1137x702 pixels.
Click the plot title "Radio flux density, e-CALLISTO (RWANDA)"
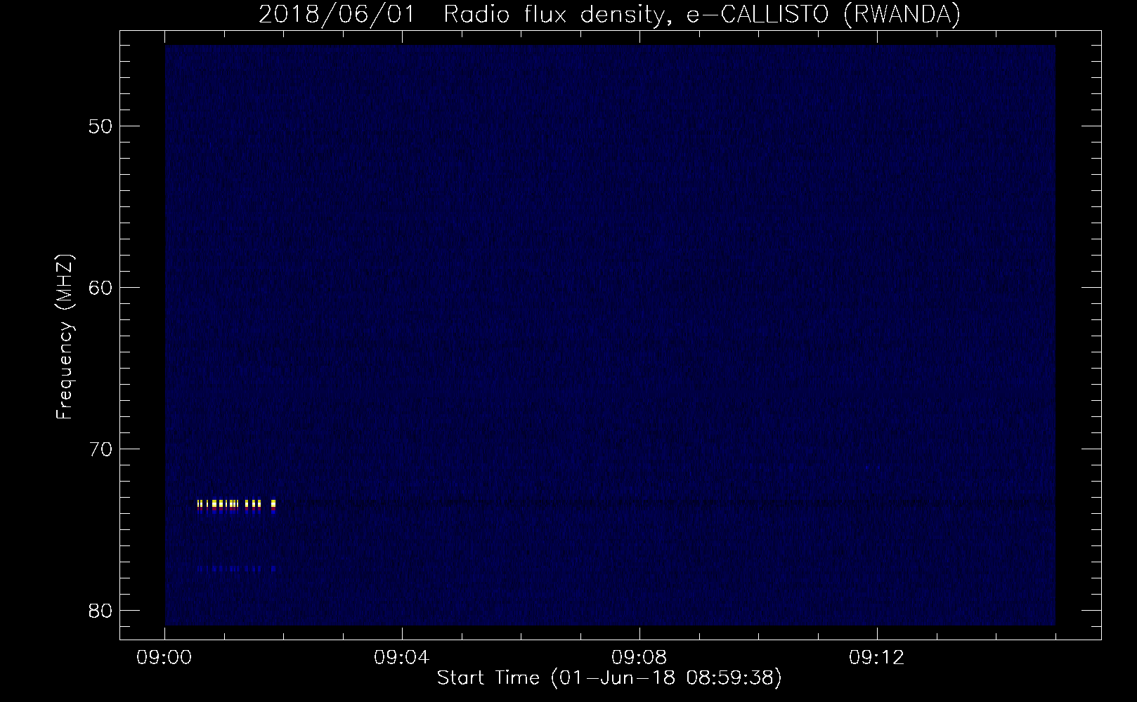click(702, 14)
